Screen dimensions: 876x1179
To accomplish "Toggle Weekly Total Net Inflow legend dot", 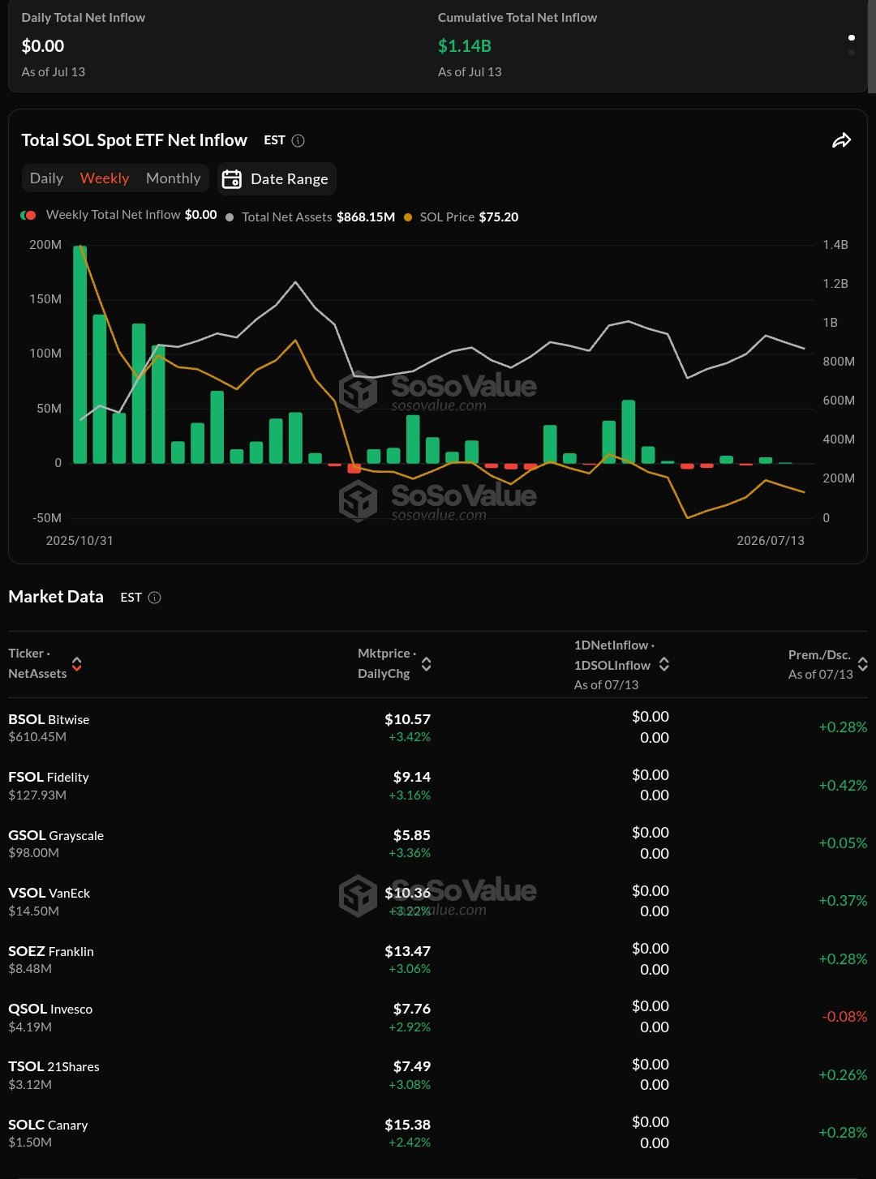I will (x=28, y=216).
